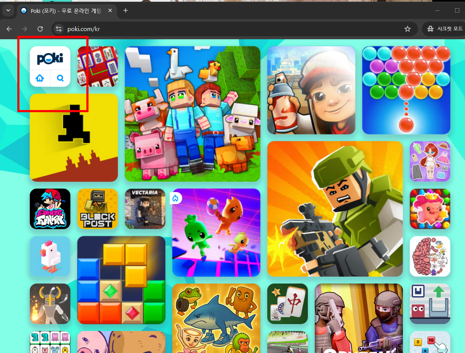Viewport: 465px width, 353px height.
Task: Open the Vectaria game thumbnail
Action: [x=145, y=209]
